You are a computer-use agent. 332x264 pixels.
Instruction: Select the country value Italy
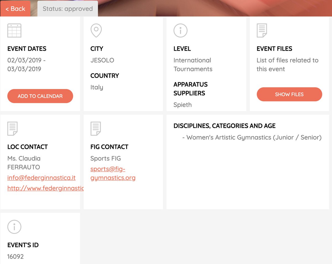tap(97, 87)
